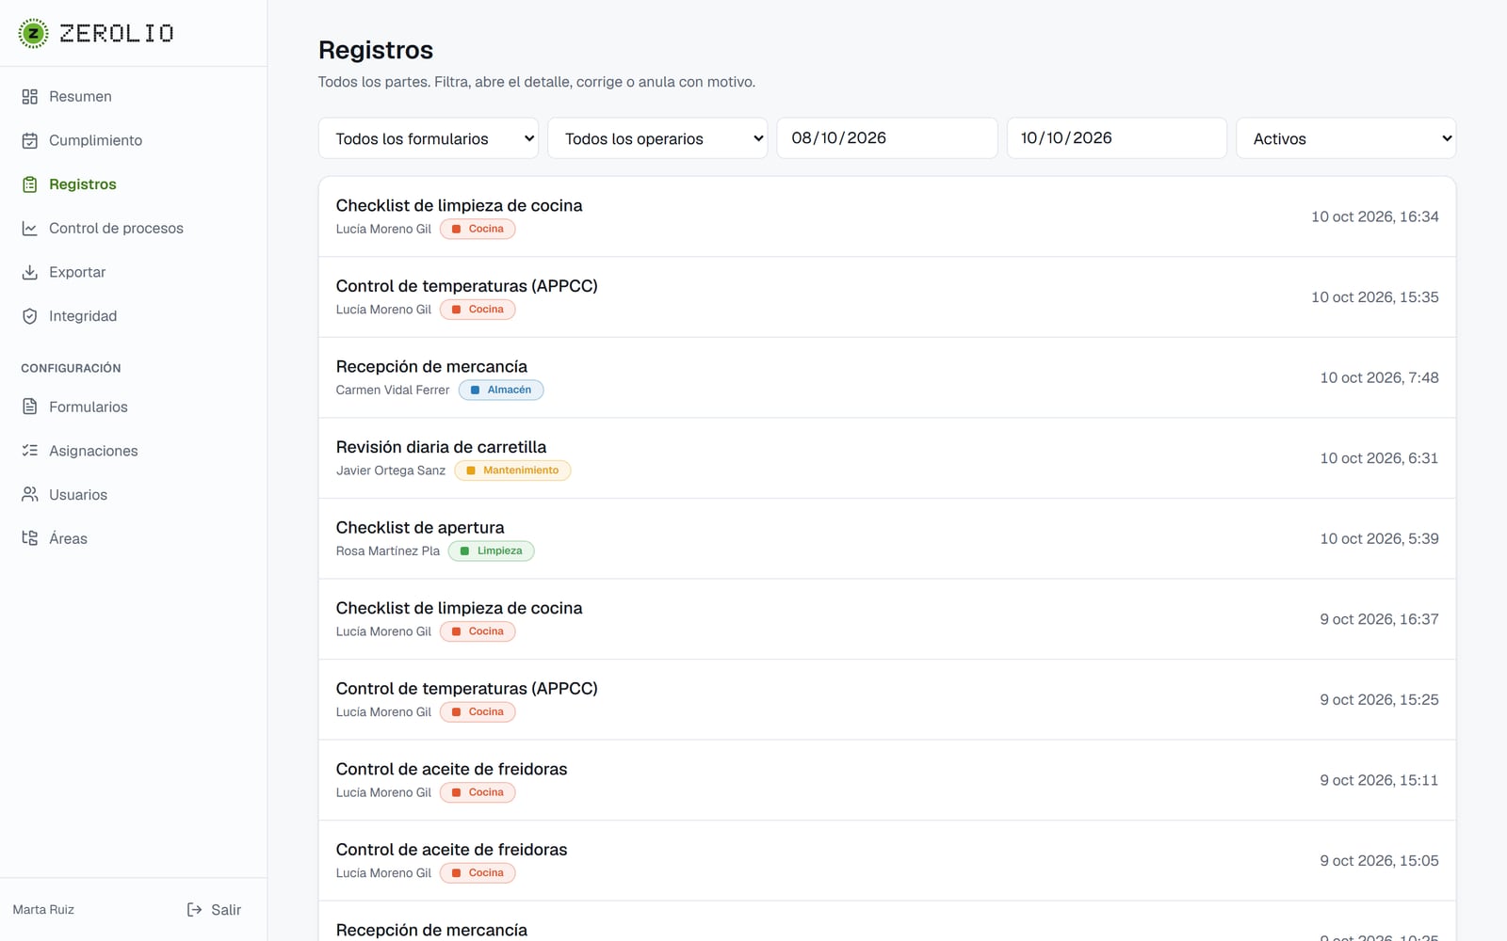Go to the Resumen menu item
1507x941 pixels.
[134, 97]
